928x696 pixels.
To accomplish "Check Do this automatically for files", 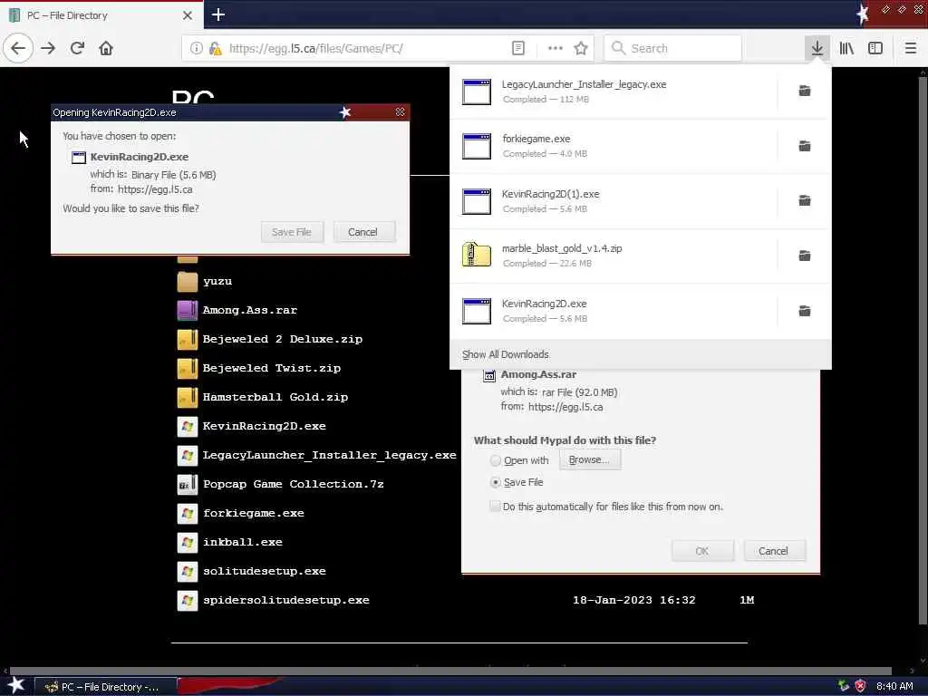I will click(x=495, y=507).
